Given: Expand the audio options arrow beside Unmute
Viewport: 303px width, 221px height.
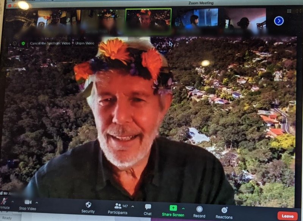Looking at the screenshot, I should click(12, 202).
